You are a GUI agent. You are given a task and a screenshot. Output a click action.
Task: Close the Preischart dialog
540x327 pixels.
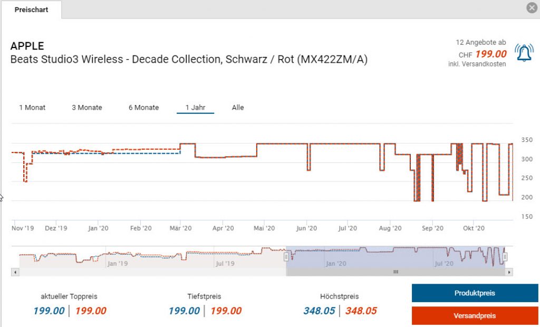pos(532,8)
